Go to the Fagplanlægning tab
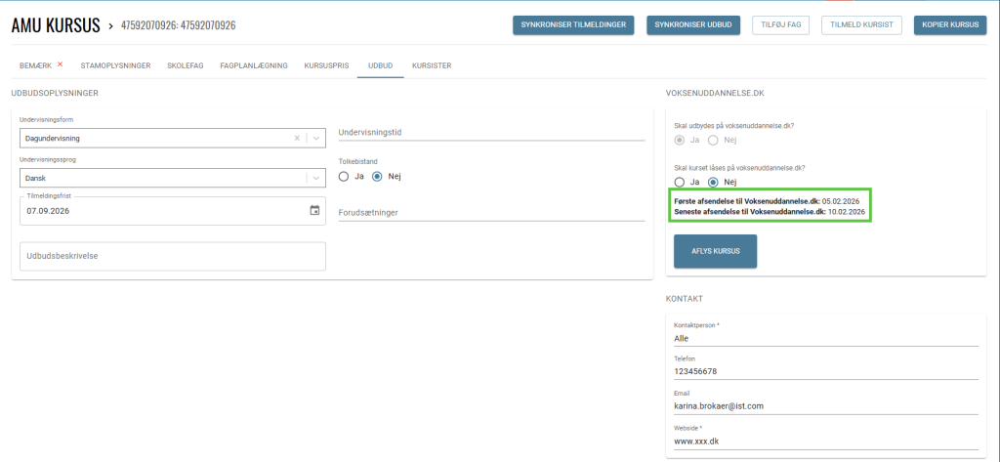Screen dimensions: 1000x462 (254, 65)
